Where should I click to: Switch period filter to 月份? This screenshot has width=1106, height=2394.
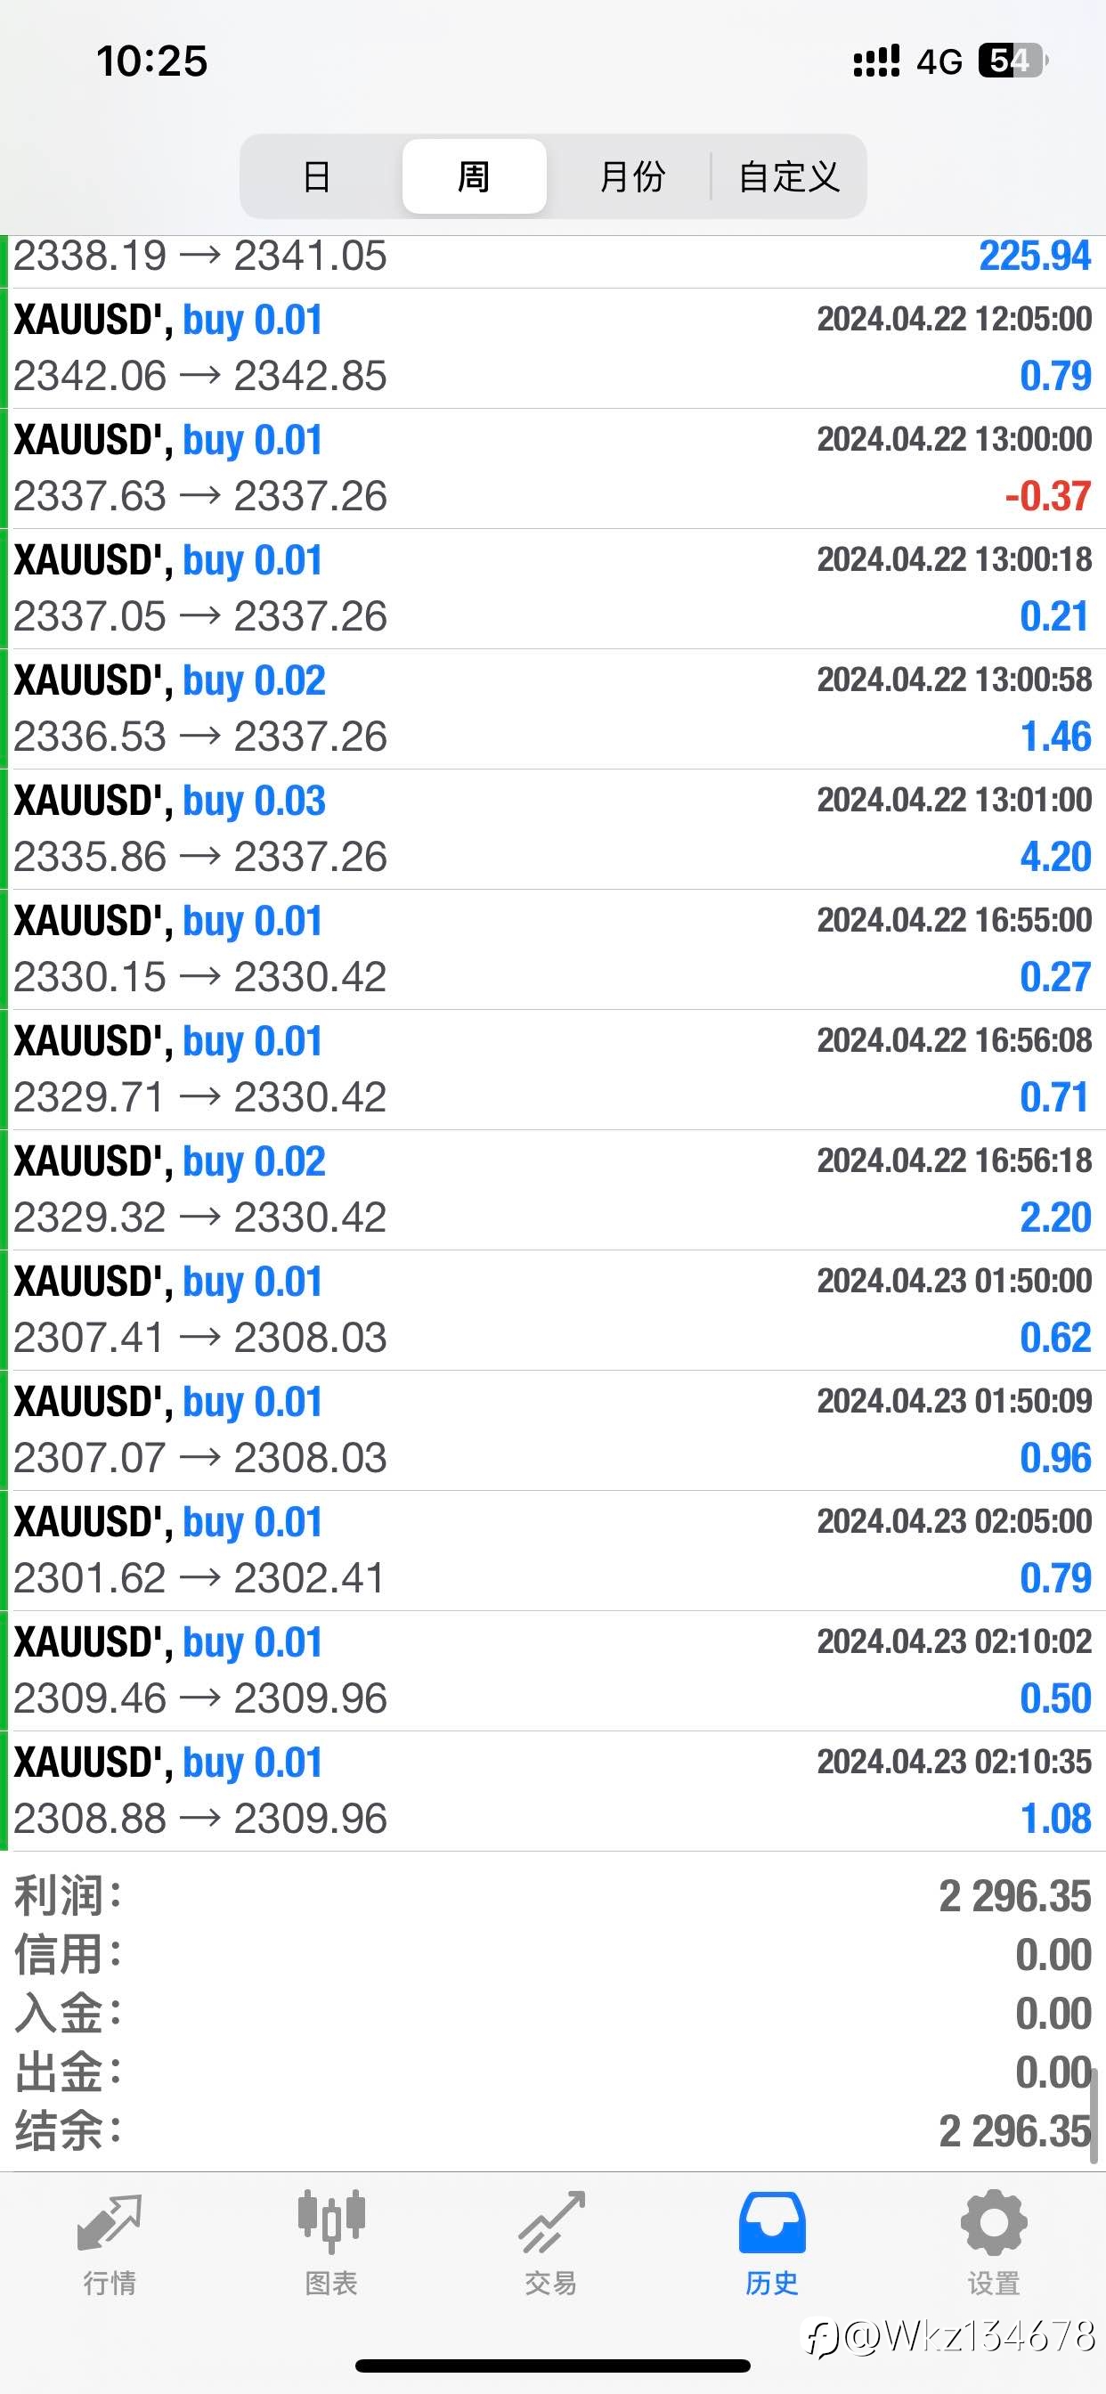point(632,175)
